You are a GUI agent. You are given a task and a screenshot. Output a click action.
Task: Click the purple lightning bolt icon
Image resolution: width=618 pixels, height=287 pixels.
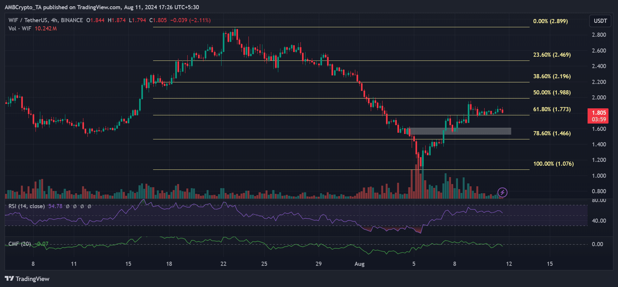(x=502, y=192)
